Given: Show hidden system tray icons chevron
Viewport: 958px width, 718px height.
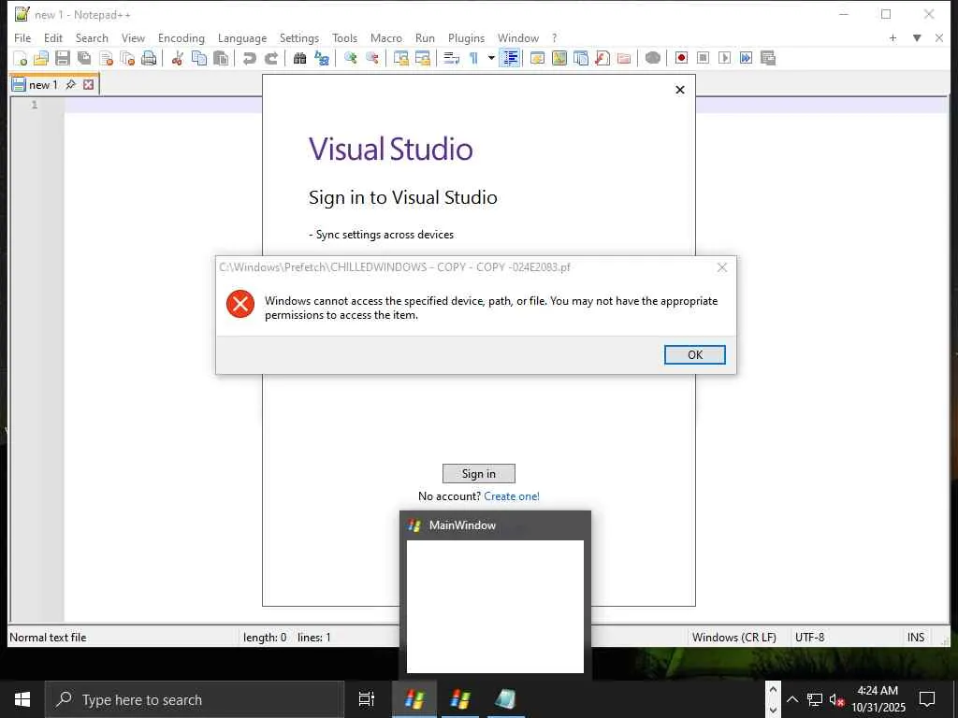Looking at the screenshot, I should click(791, 699).
